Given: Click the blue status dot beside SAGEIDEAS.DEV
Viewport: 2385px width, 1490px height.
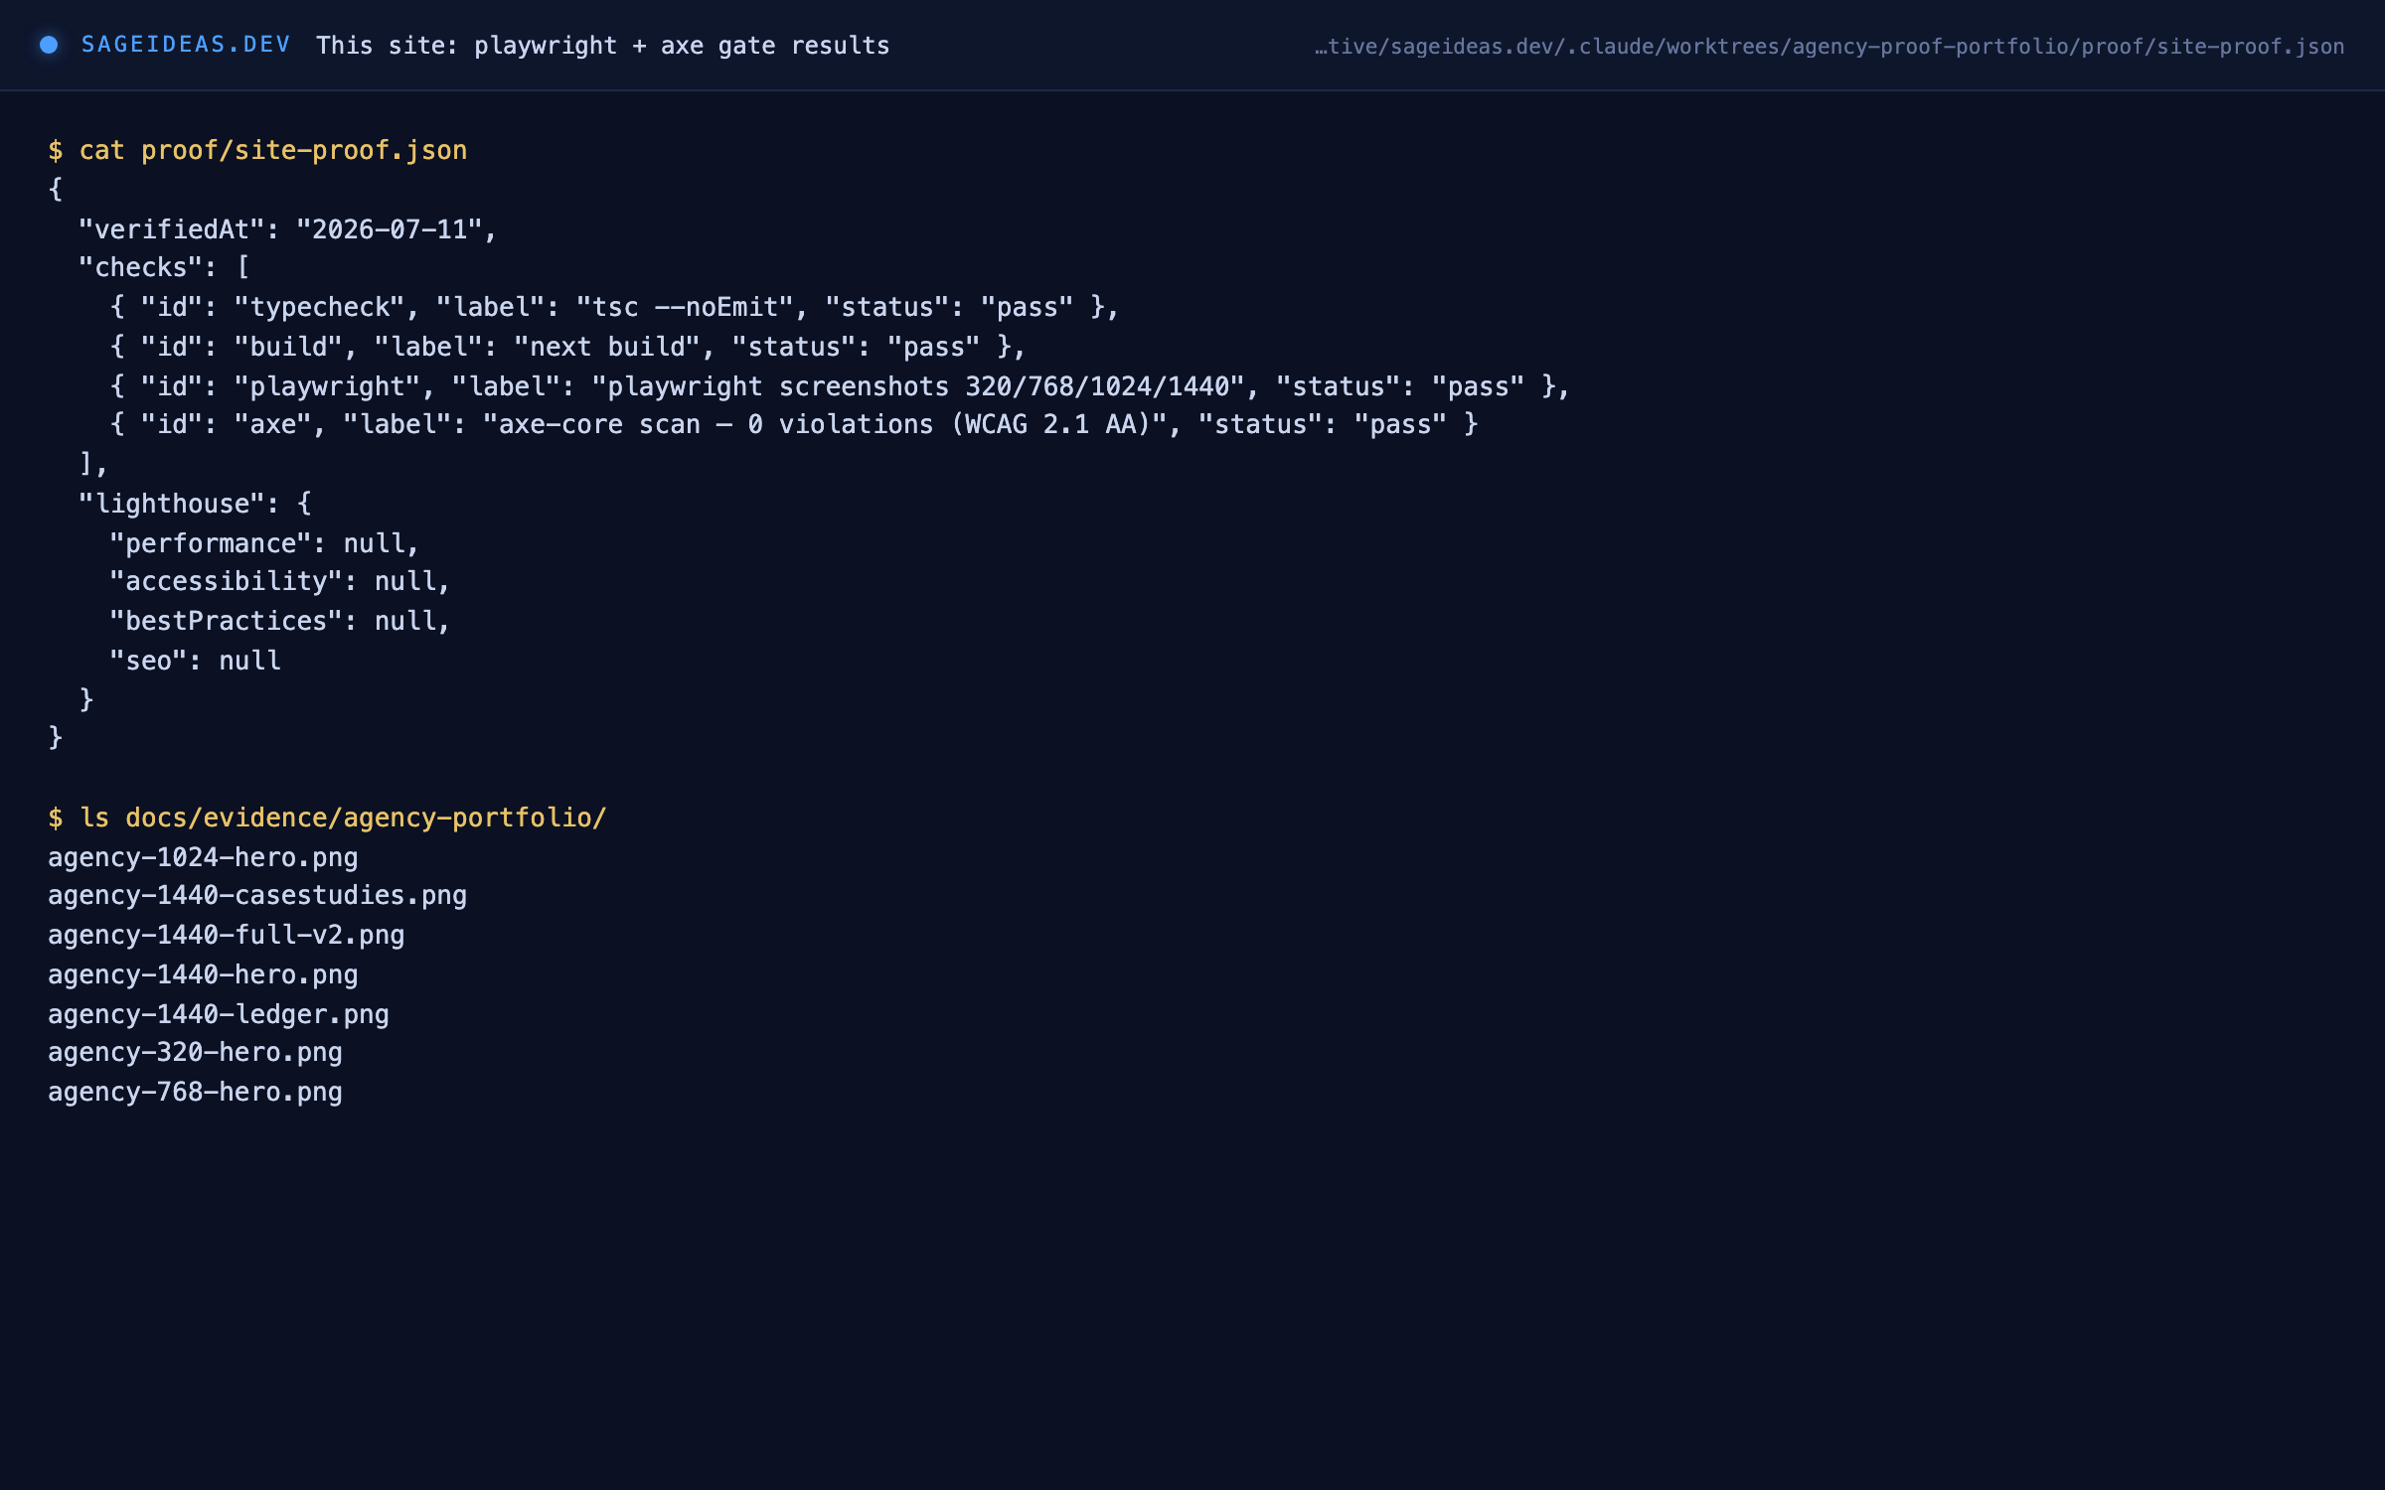Looking at the screenshot, I should pos(49,45).
